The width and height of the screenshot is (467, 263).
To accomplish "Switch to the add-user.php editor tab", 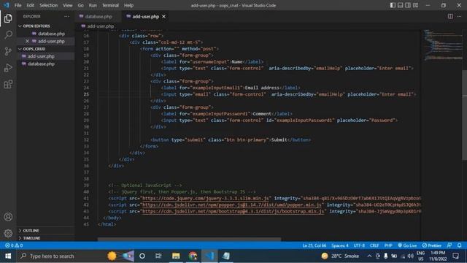I will click(146, 16).
